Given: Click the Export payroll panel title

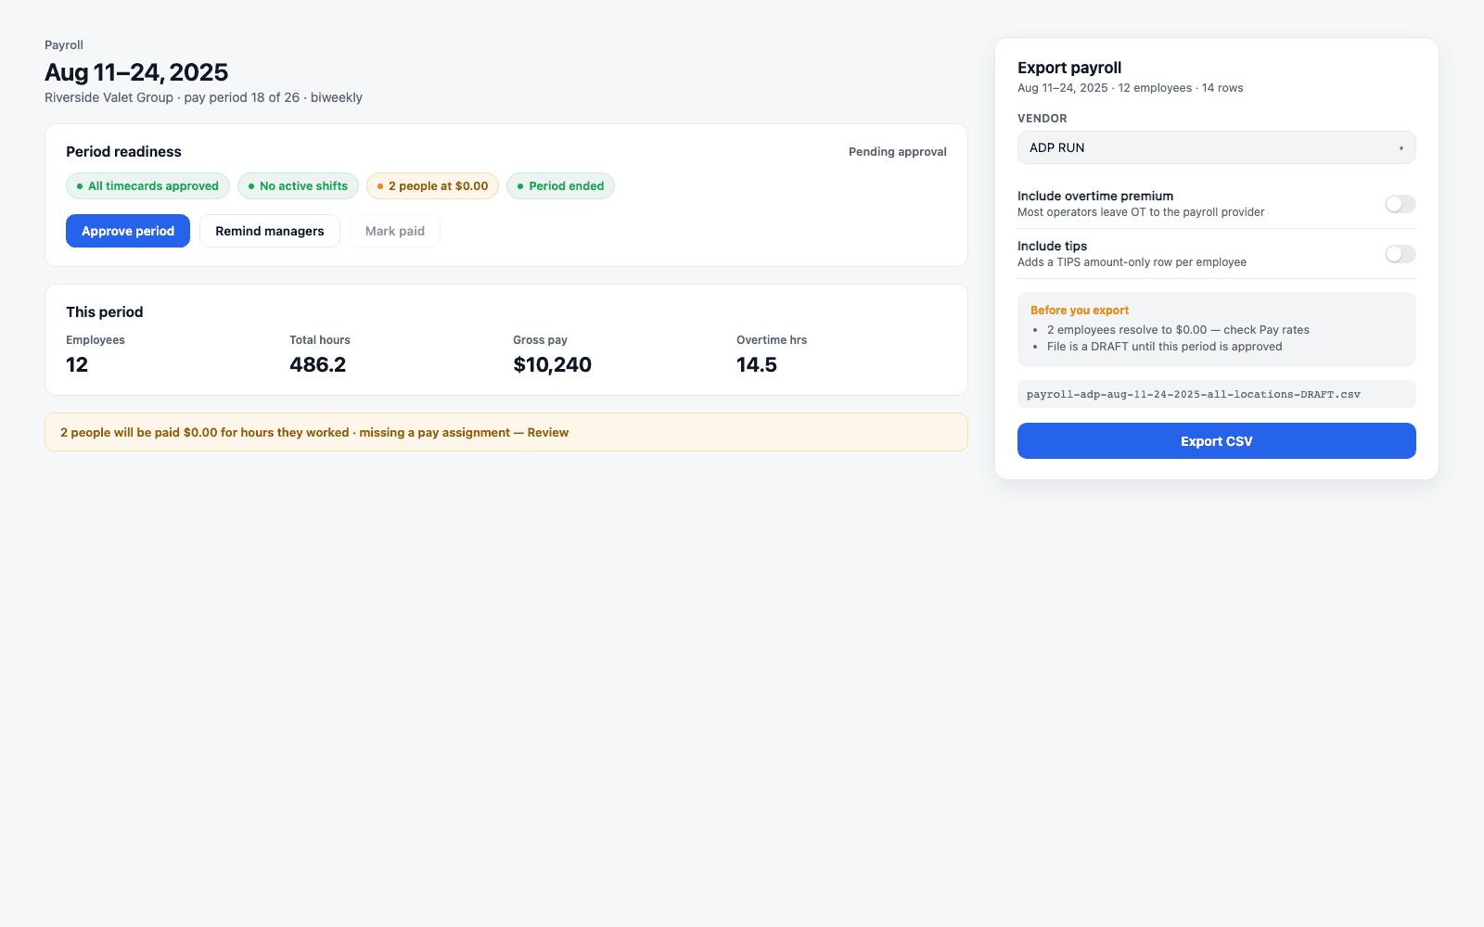Looking at the screenshot, I should (x=1069, y=68).
